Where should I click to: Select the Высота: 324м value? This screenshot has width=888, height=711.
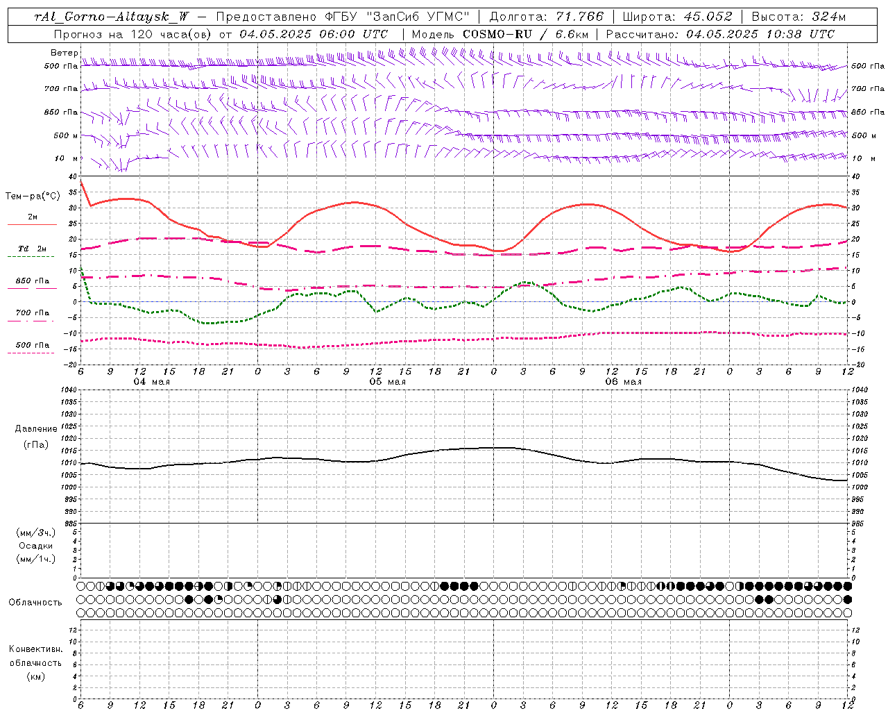pos(799,17)
